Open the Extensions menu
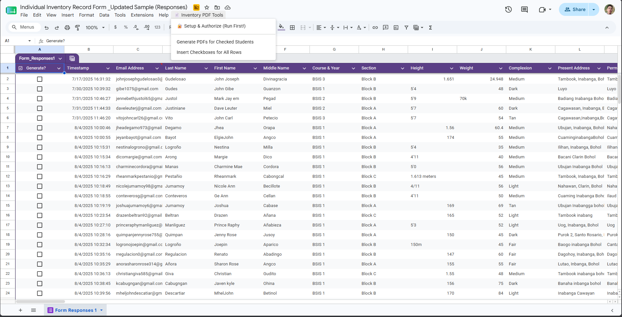The height and width of the screenshot is (317, 622). click(142, 15)
